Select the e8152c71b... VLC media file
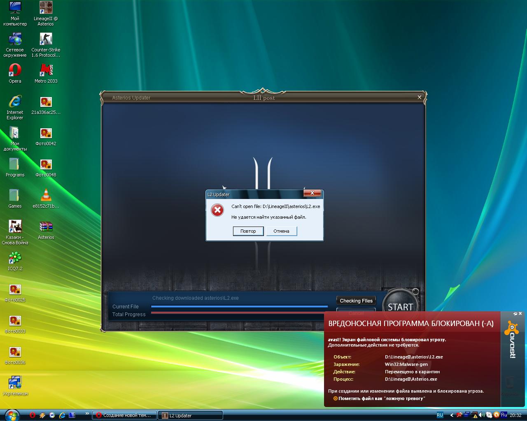 click(x=46, y=199)
